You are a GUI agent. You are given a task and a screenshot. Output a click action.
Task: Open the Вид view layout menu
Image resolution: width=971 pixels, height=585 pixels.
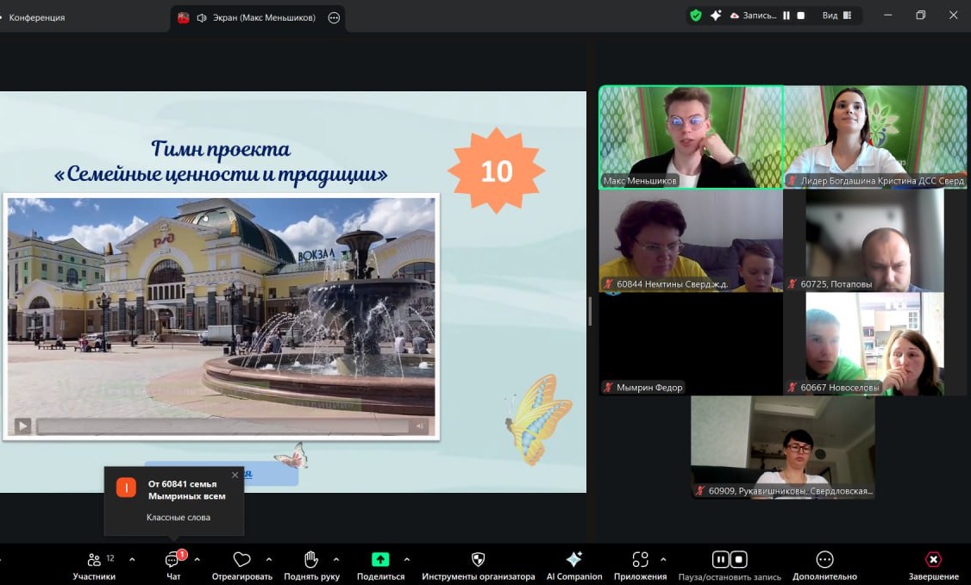pos(836,16)
